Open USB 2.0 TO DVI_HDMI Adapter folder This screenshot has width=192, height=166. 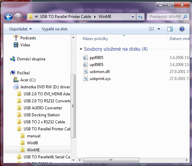tap(47, 94)
